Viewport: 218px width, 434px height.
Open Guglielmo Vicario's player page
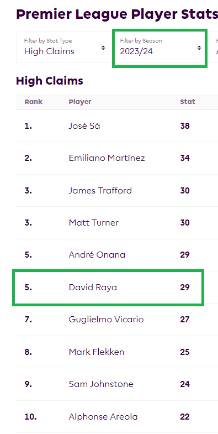(106, 320)
